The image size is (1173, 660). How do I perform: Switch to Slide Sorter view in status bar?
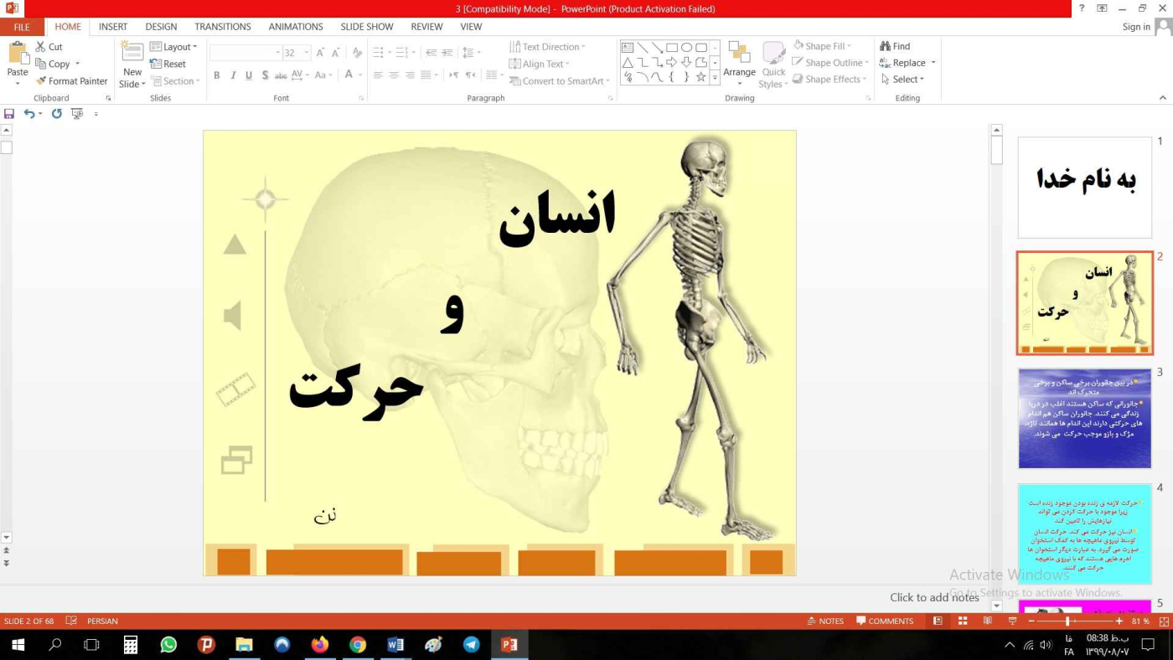963,621
